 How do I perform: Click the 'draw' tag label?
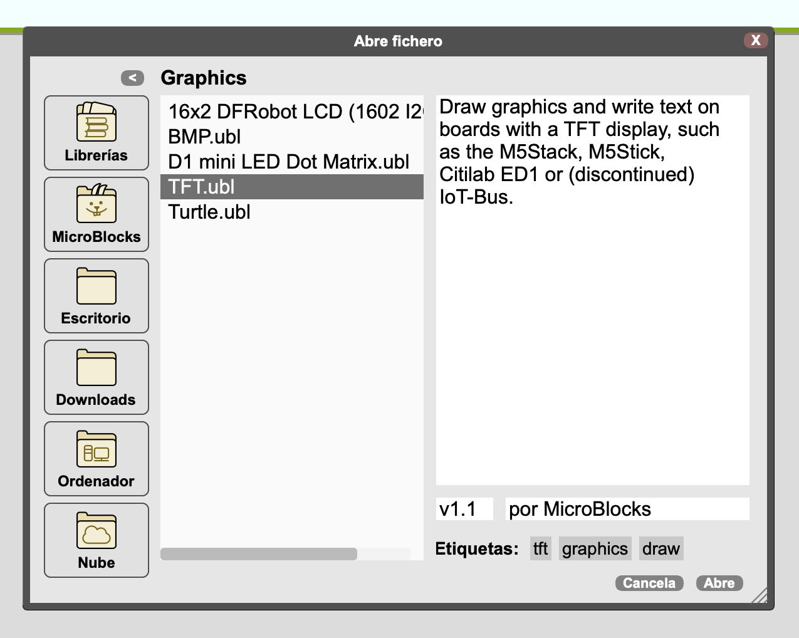pos(661,548)
